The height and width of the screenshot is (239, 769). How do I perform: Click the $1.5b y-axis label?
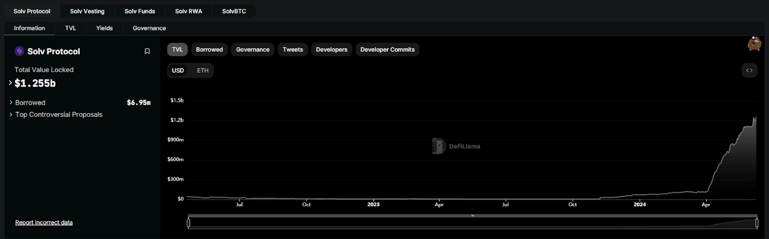(x=177, y=101)
